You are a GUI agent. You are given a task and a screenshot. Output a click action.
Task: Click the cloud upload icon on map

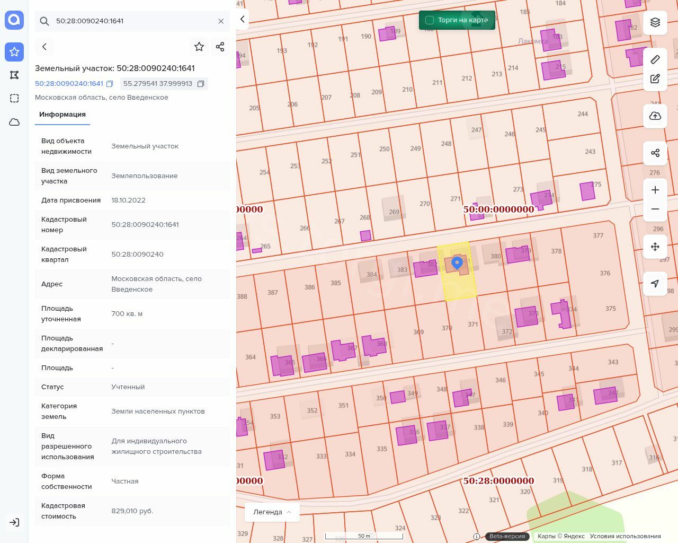(x=655, y=116)
